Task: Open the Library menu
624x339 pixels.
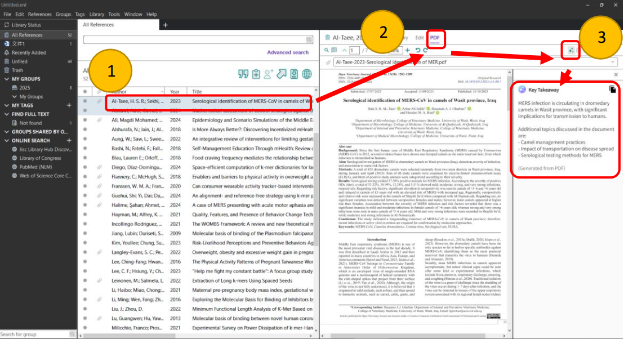Action: click(97, 14)
